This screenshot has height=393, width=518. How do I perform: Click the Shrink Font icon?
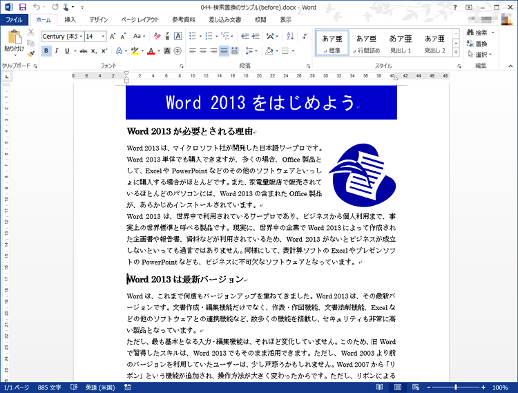123,37
